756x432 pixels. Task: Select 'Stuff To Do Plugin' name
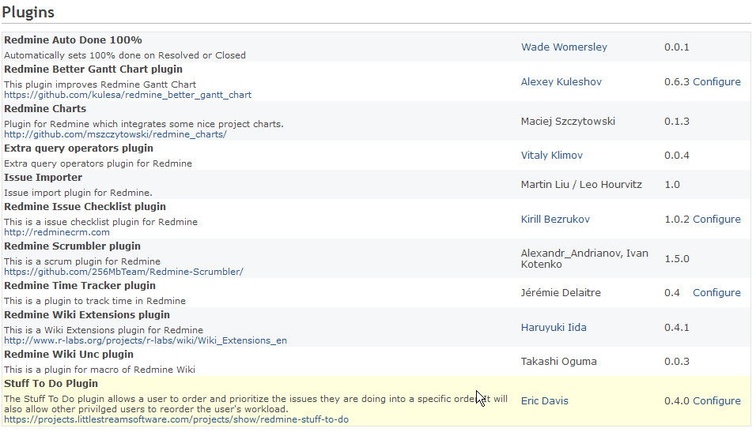point(51,384)
